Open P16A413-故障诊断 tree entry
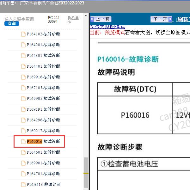The height and width of the screenshot is (190, 190). tap(44, 184)
